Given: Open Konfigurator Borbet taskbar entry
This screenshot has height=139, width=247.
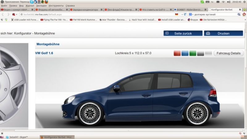Looking at the screenshot, I should point(57,137).
